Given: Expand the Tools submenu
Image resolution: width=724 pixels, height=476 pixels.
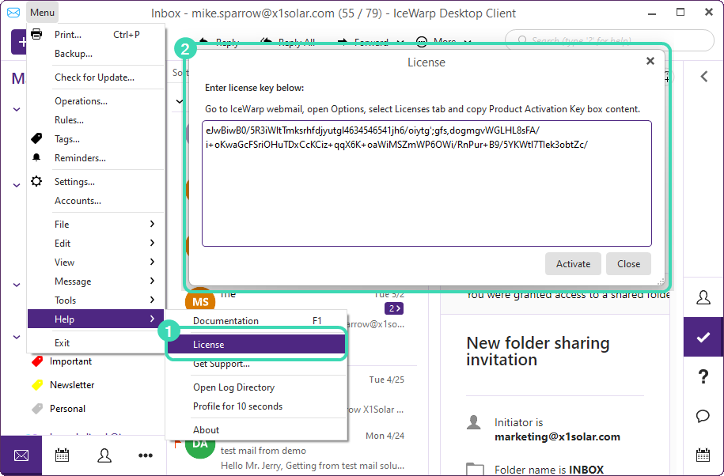Looking at the screenshot, I should click(96, 300).
